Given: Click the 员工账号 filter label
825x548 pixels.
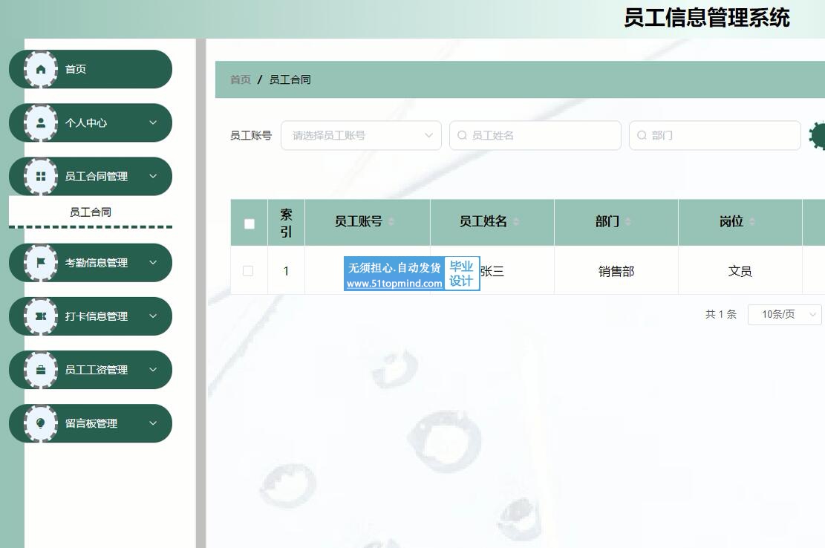Looking at the screenshot, I should (251, 136).
